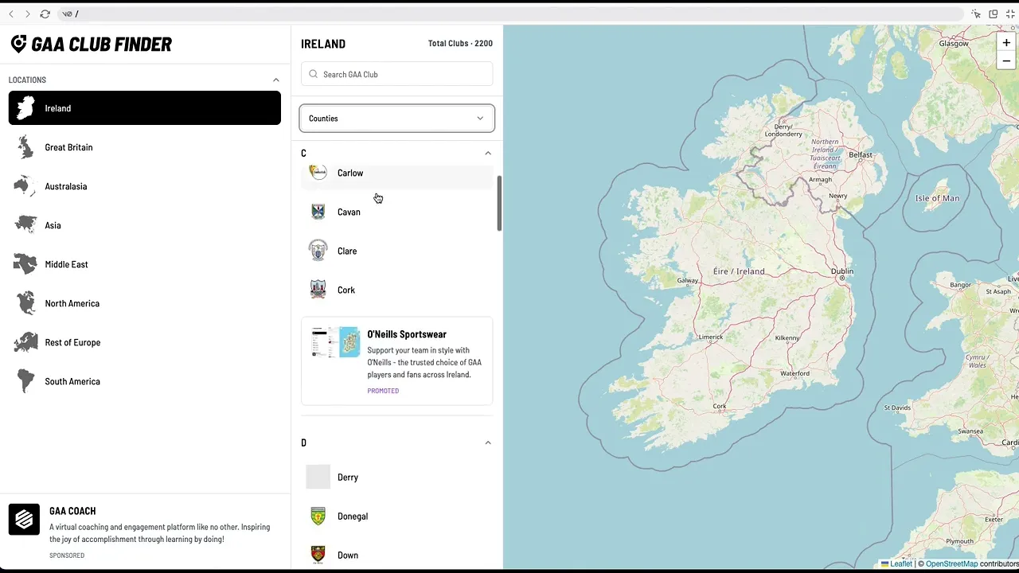Select the Australasia map icon
This screenshot has width=1019, height=573.
tap(25, 186)
